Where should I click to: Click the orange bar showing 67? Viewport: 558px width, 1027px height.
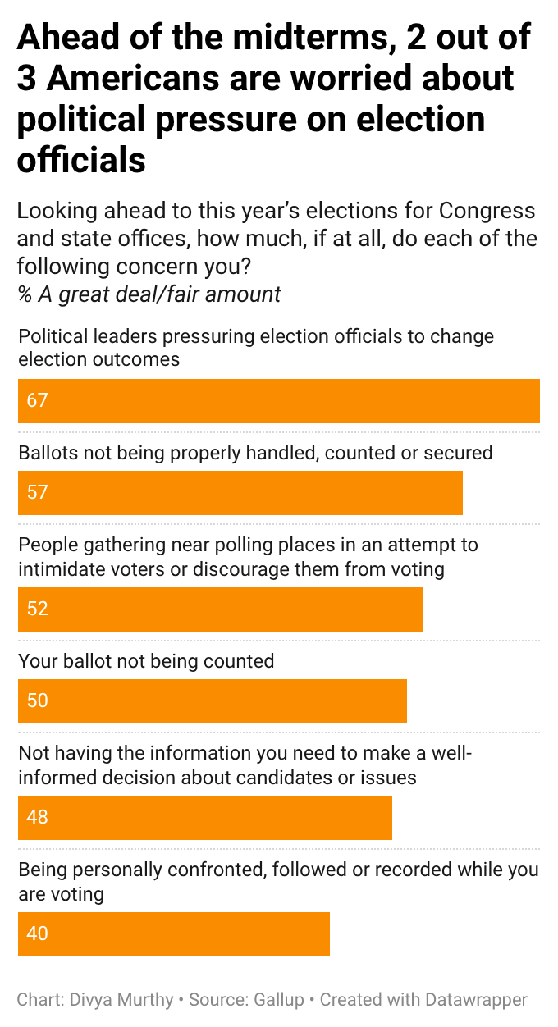[x=279, y=401]
